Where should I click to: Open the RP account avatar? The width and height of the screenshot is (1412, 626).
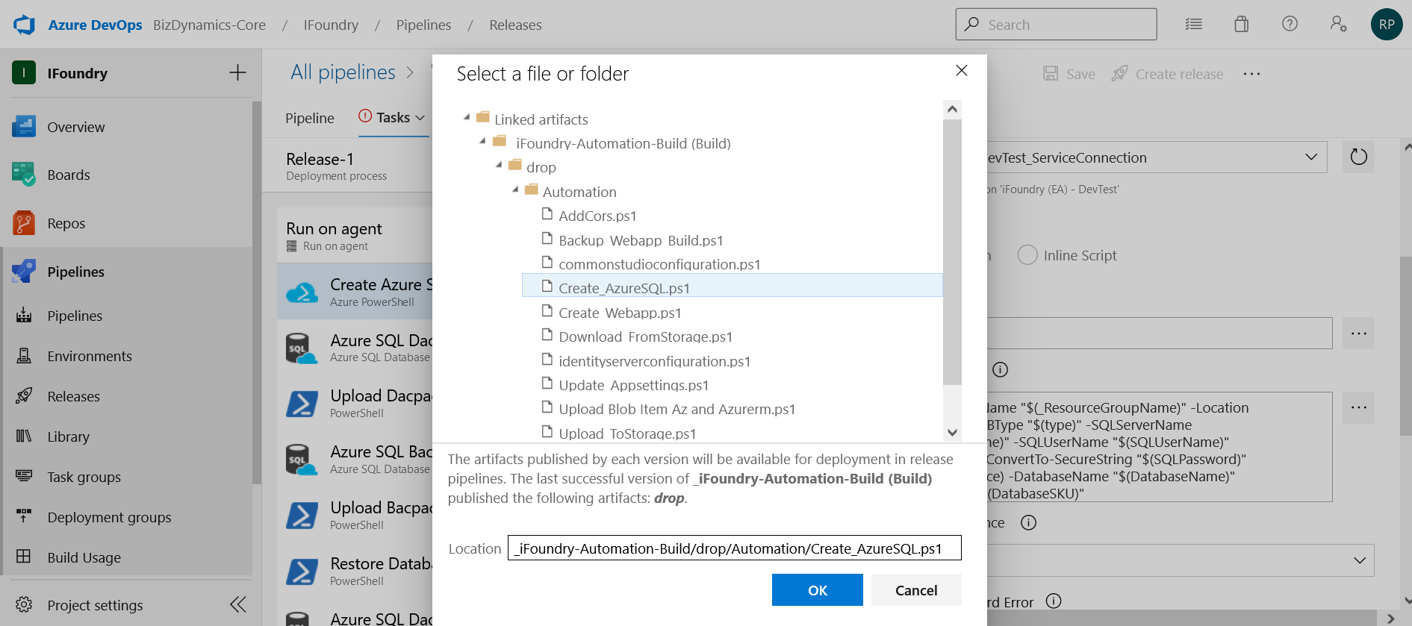pos(1387,25)
